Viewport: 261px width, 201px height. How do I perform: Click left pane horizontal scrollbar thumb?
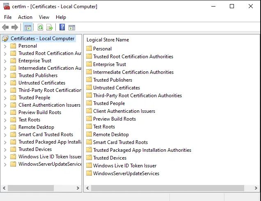tap(31, 188)
